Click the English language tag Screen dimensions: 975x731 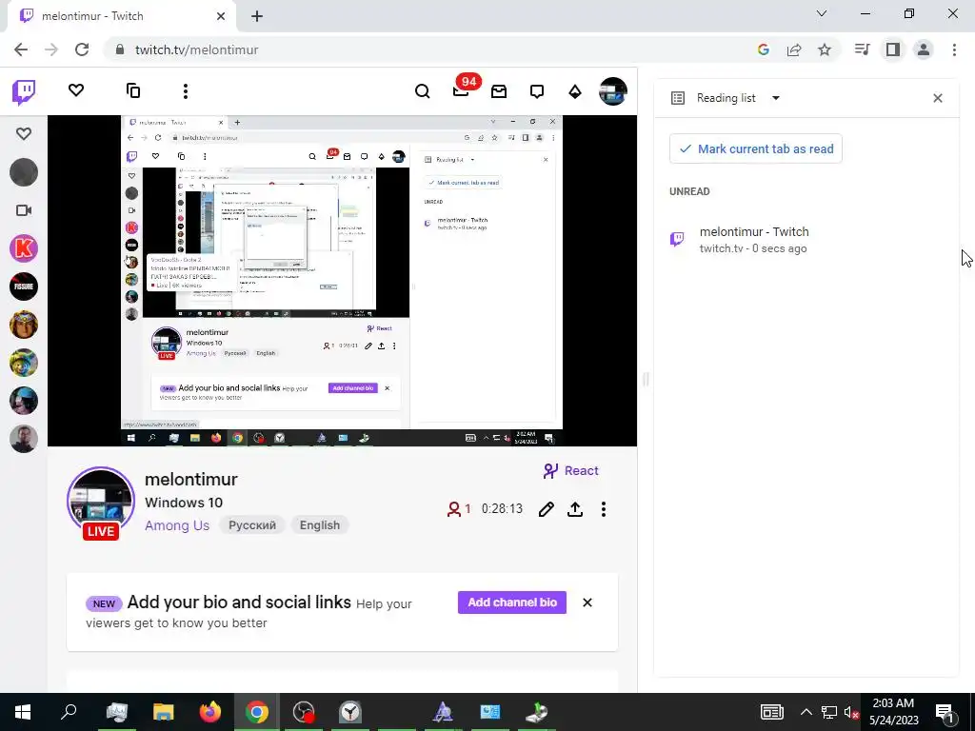pyautogui.click(x=320, y=525)
